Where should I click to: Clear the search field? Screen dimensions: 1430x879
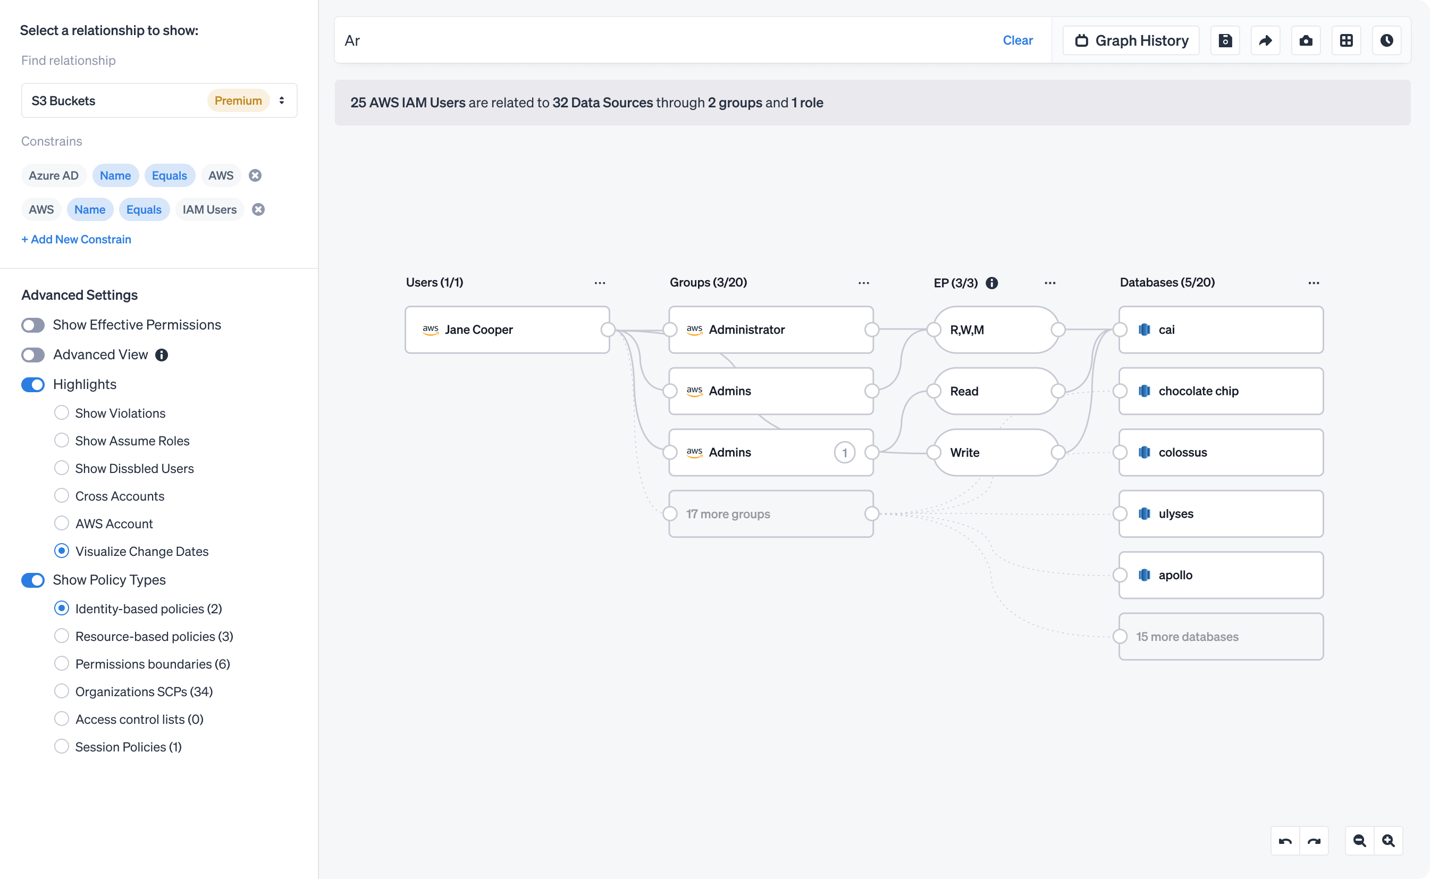(1017, 41)
